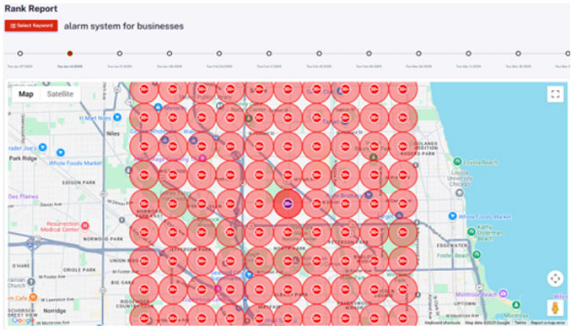Click the H Mart Niles map pin
This screenshot has height=332, width=572.
(x=117, y=117)
